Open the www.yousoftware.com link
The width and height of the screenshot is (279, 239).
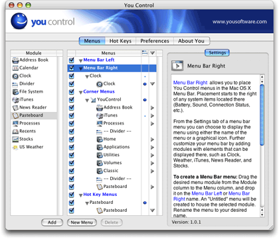coord(240,22)
